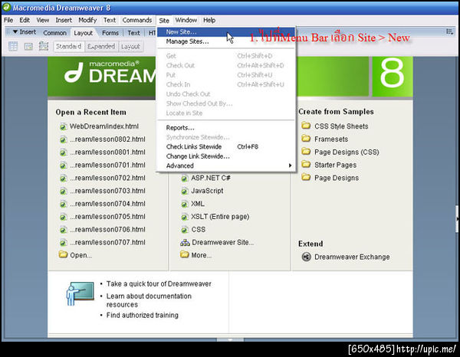460x357 pixels.
Task: Choose New Site from Site menu
Action: click(x=226, y=32)
